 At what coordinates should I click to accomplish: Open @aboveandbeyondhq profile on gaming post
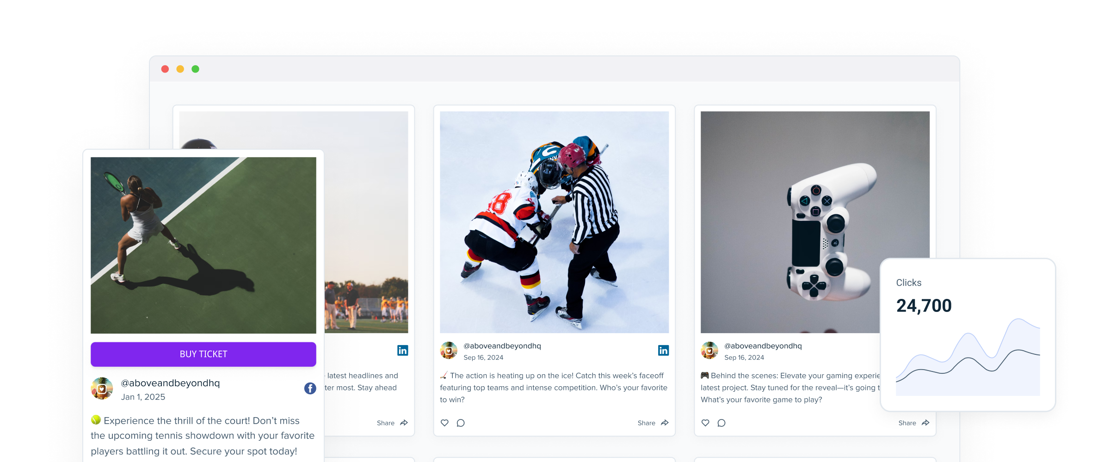(763, 346)
